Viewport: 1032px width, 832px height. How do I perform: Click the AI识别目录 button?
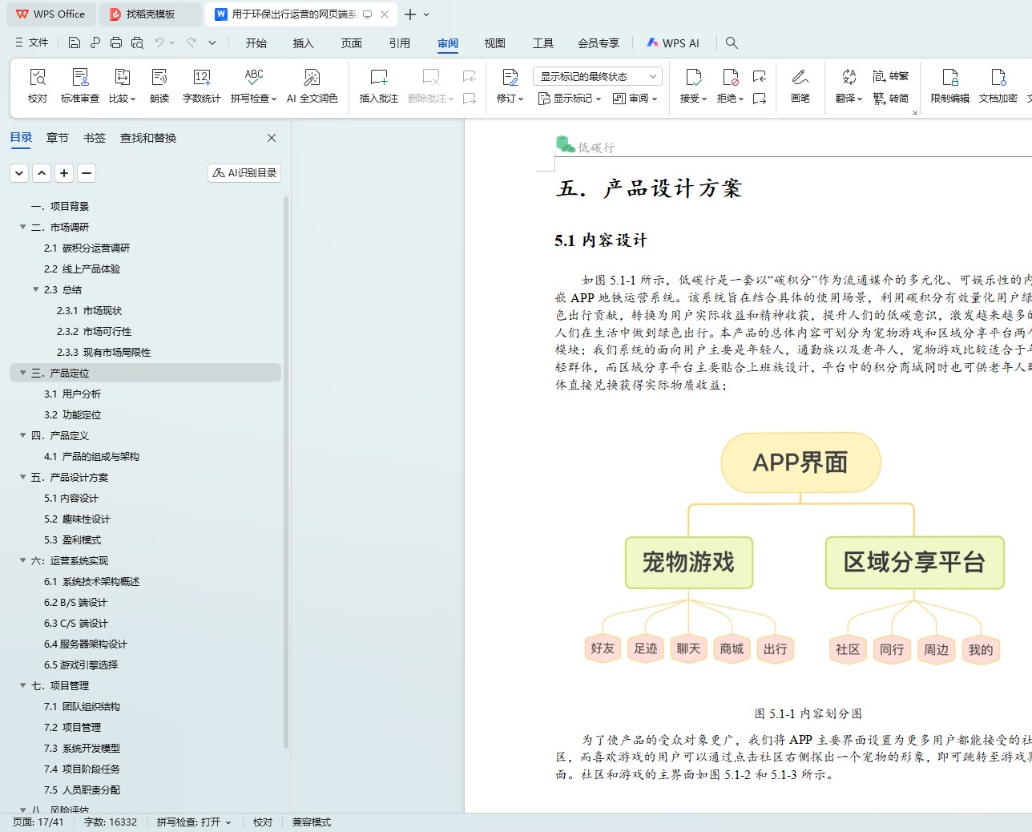[x=244, y=173]
